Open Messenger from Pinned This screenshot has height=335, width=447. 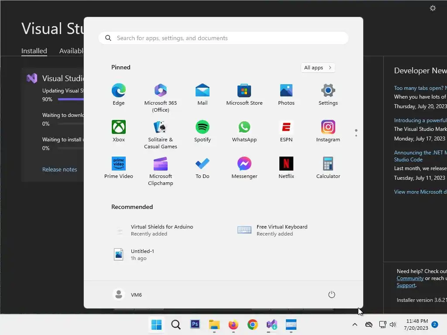click(244, 168)
